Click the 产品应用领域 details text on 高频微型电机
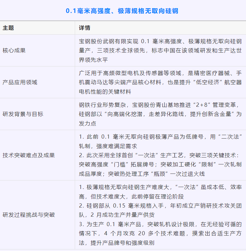 click(160, 82)
